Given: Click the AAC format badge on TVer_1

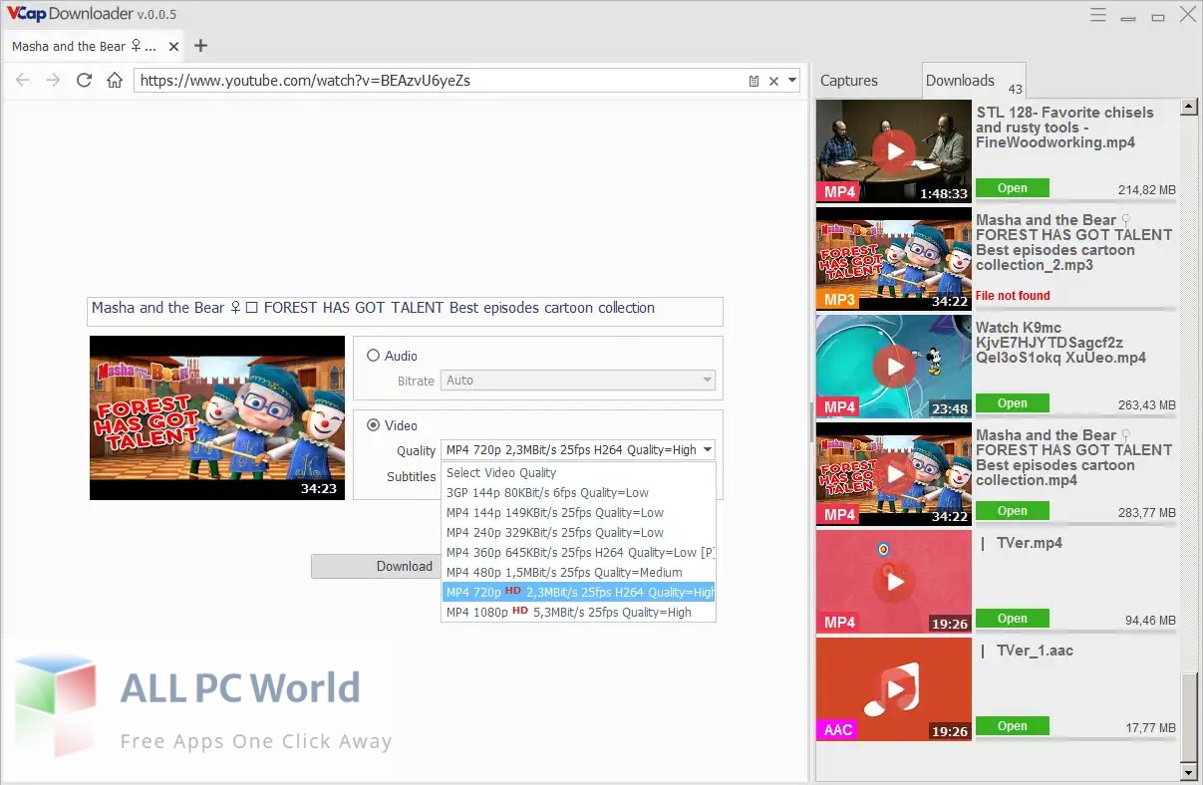Looking at the screenshot, I should (838, 729).
